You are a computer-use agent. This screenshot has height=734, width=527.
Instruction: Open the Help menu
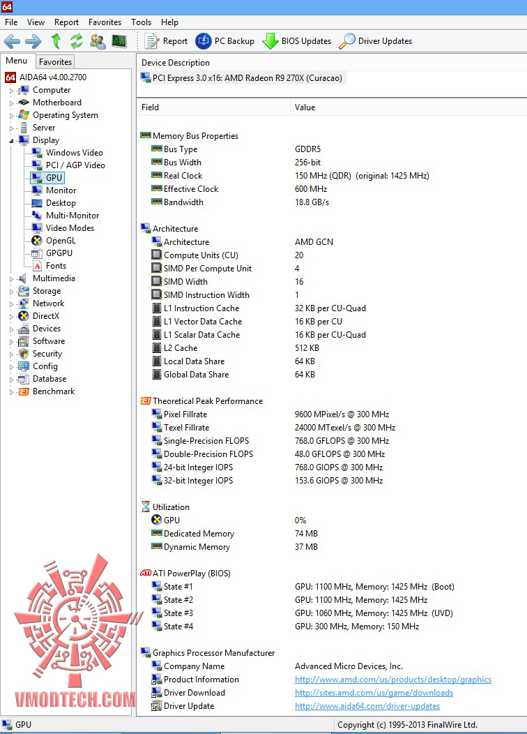(170, 22)
